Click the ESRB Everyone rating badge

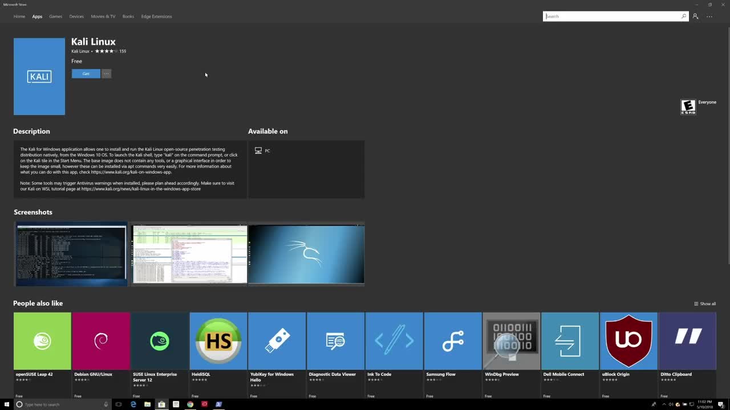[x=688, y=107]
